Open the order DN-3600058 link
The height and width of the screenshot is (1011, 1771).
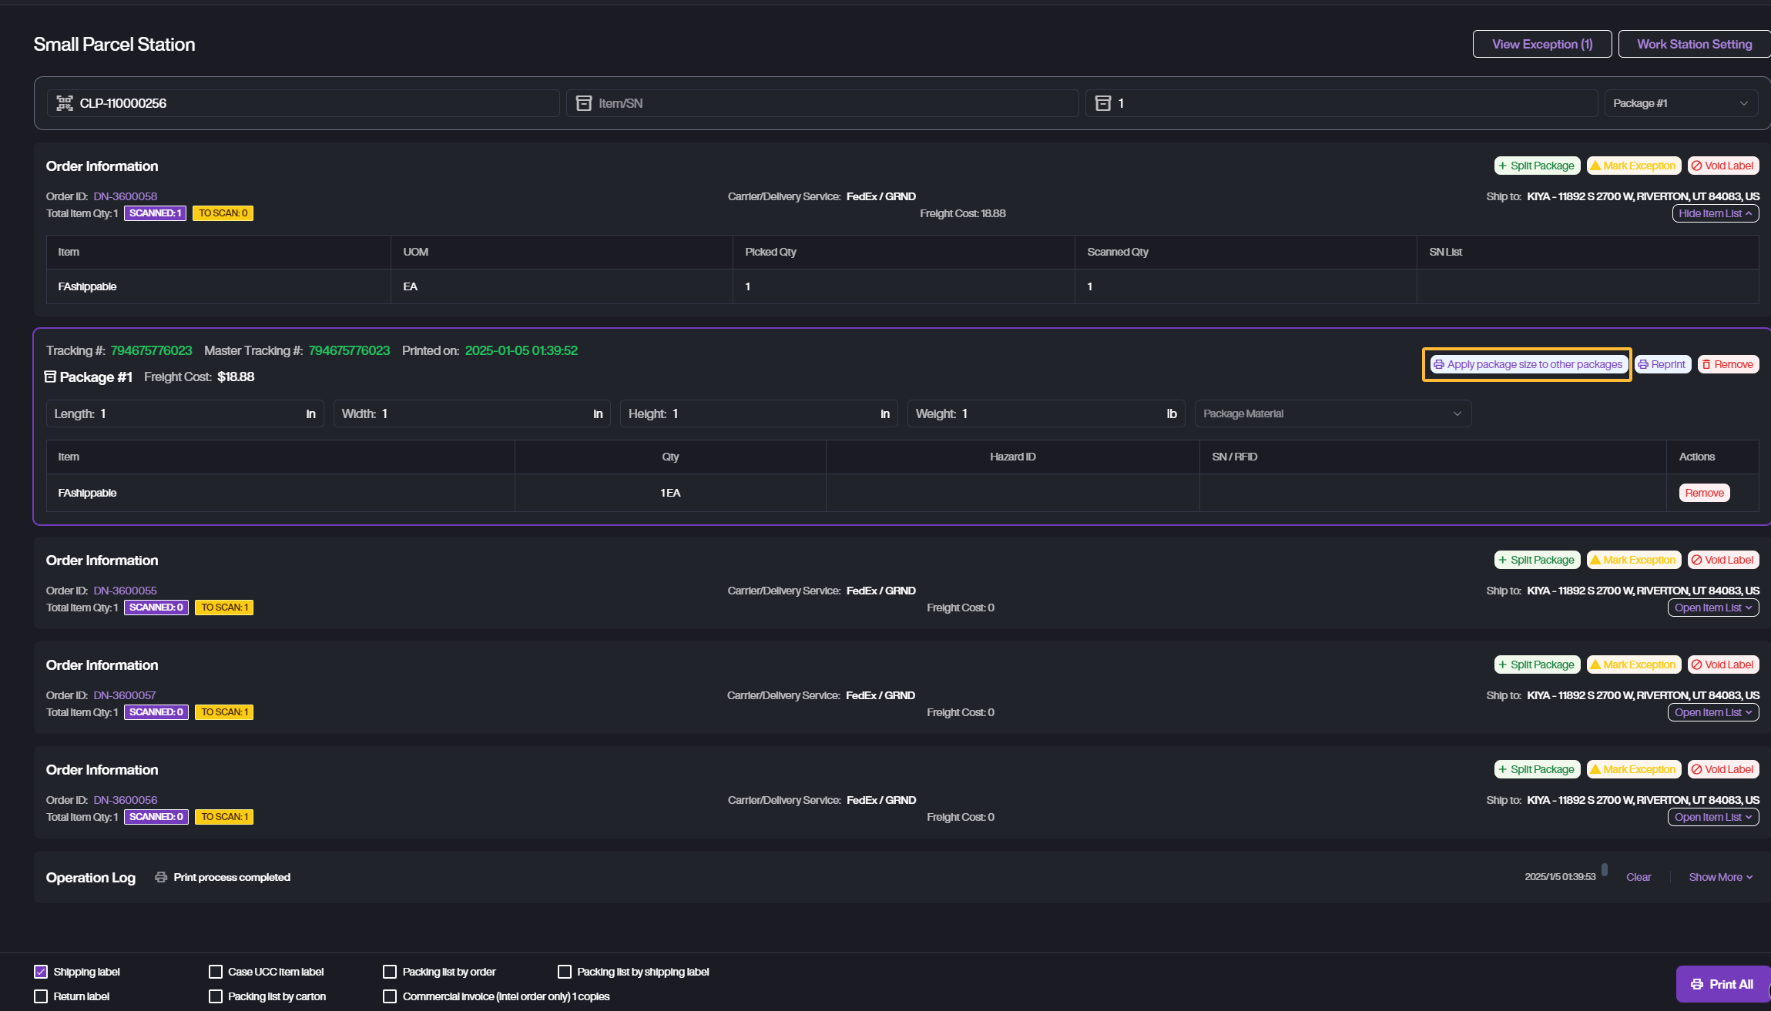[125, 196]
